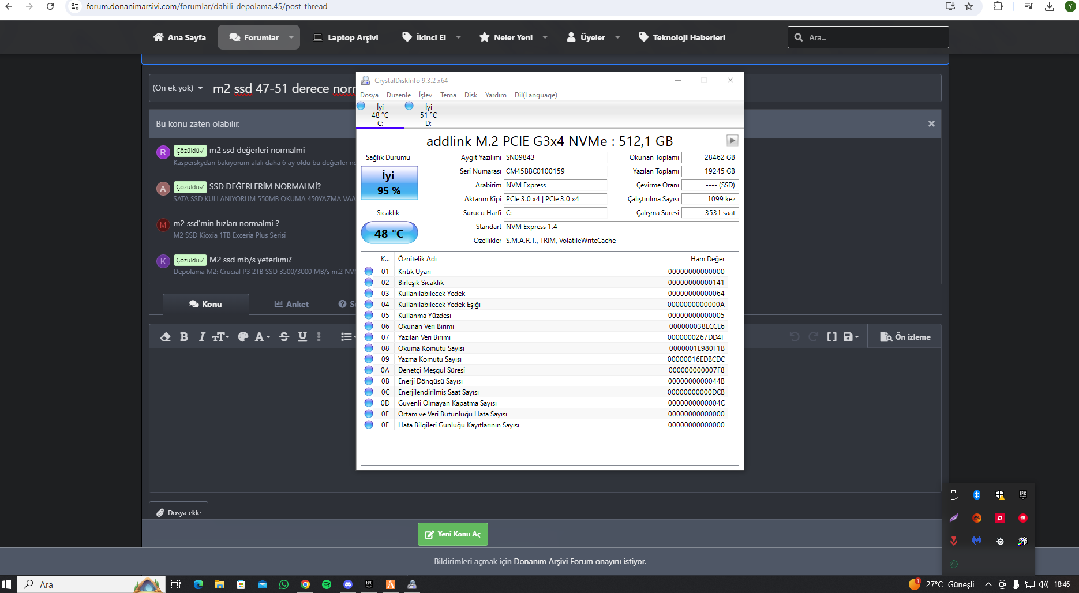Click the Bluetooth icon in tray overflow
Screen dimensions: 1079x593
[x=977, y=495]
